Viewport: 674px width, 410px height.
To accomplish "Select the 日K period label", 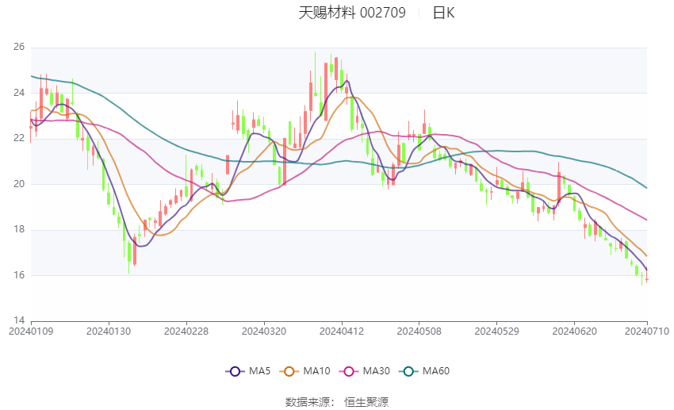I will (443, 13).
